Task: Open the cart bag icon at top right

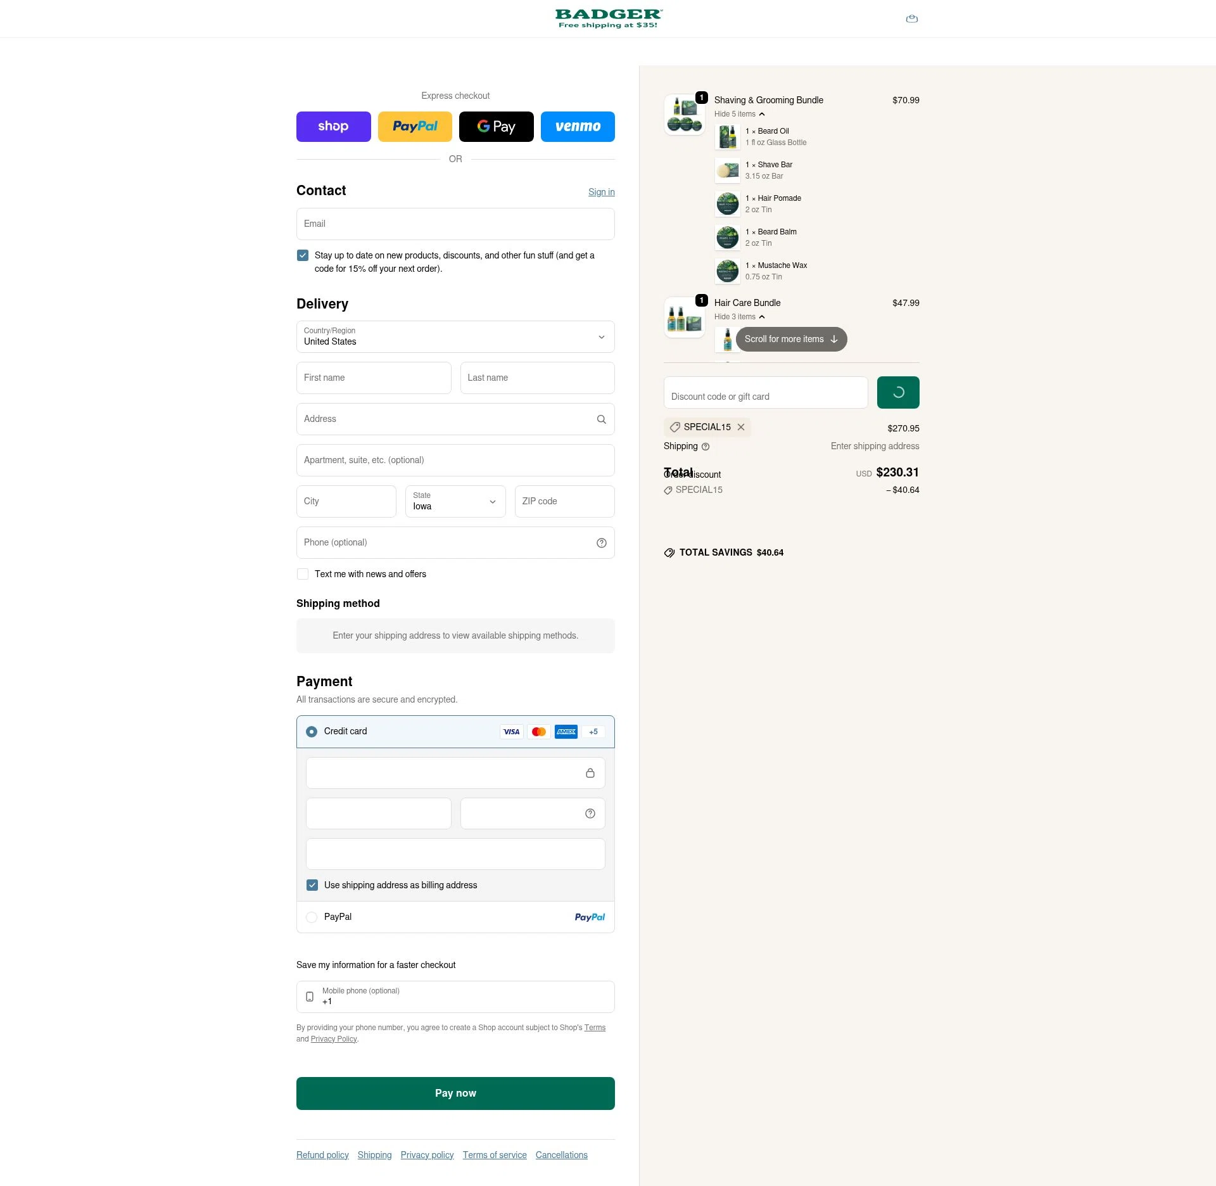Action: point(911,18)
